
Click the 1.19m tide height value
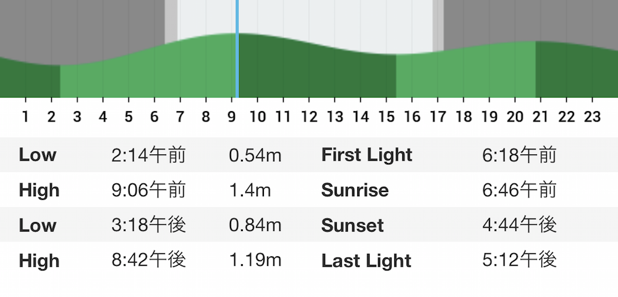pyautogui.click(x=255, y=261)
